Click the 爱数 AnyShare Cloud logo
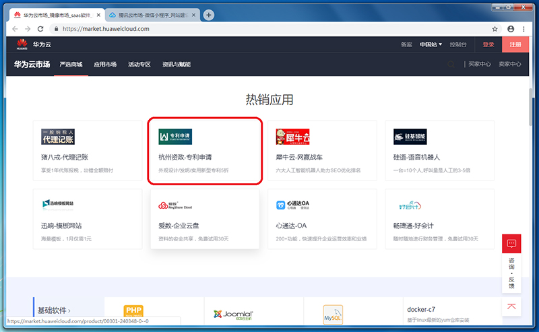This screenshot has width=539, height=332. pos(175,205)
